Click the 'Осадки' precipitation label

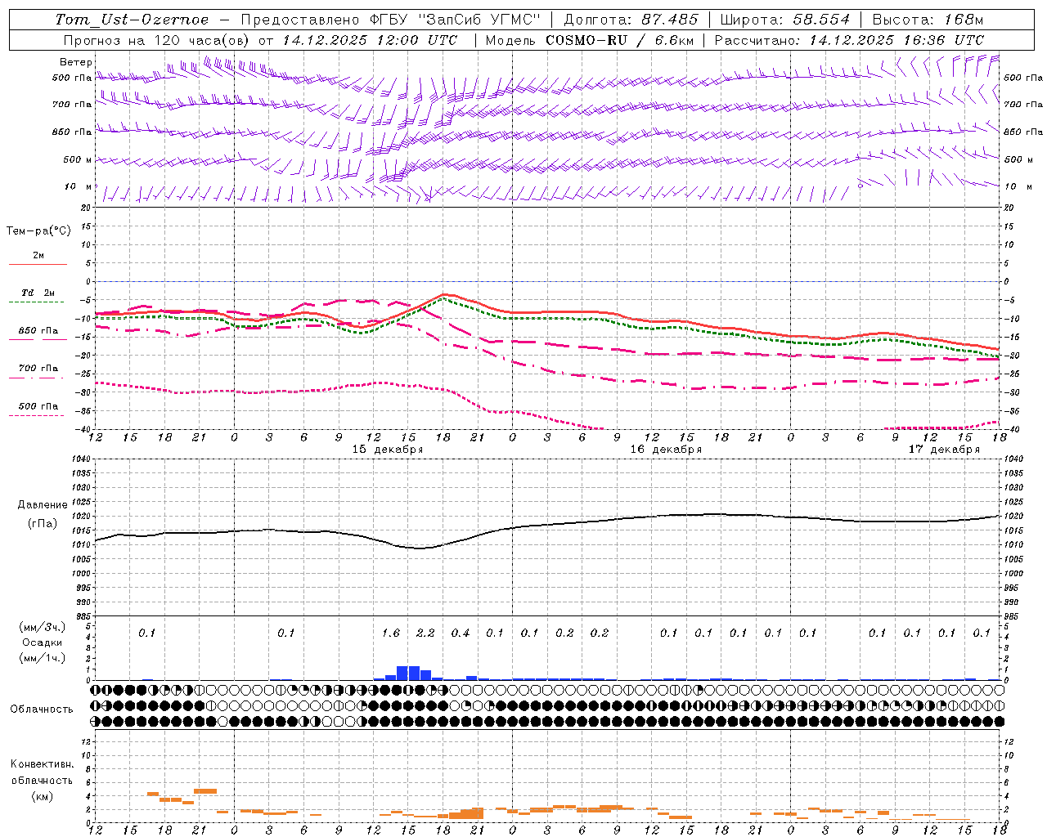pos(42,642)
